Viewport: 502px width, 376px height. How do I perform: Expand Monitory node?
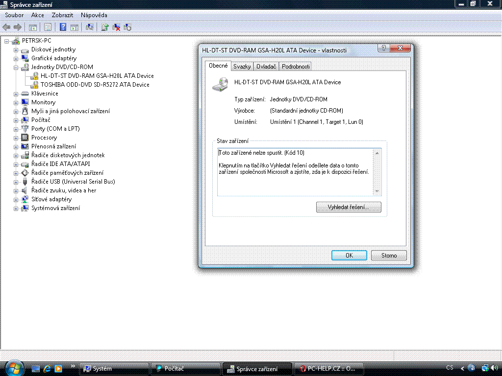16,103
